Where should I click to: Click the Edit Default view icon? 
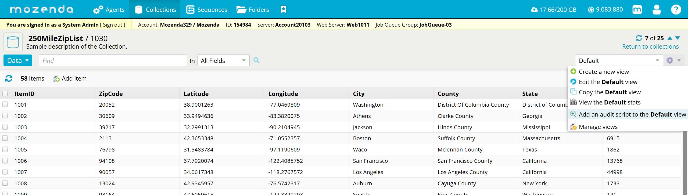[573, 82]
